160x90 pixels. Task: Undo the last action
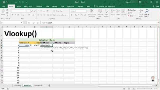(7, 2)
